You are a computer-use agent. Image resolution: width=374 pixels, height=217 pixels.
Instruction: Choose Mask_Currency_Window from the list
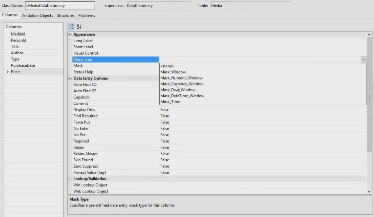(x=181, y=84)
